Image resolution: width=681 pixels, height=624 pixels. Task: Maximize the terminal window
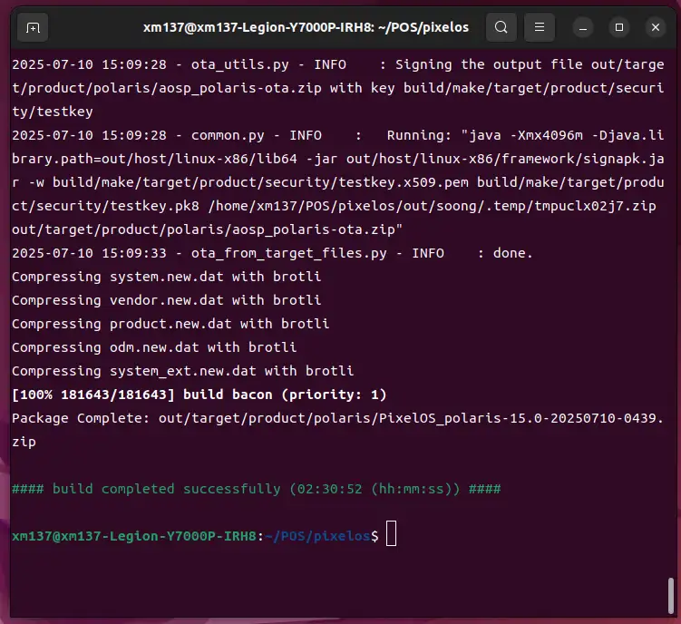pos(618,27)
